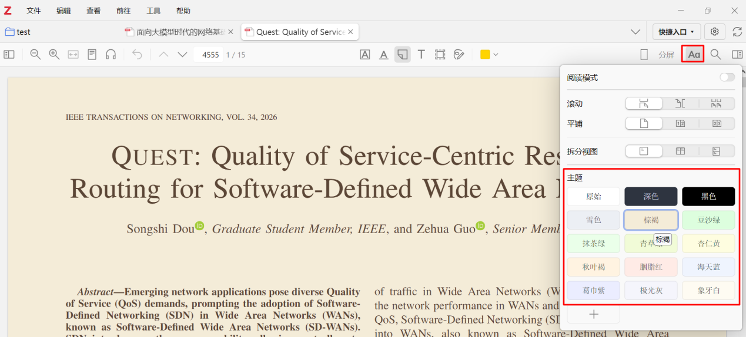Select the sticky note annotation tool
This screenshot has width=746, height=337.
click(x=403, y=55)
